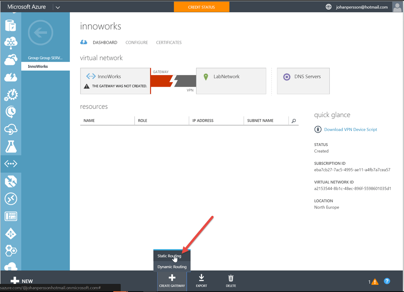Screen dimensions: 404x292
Task: Open Automation gear-with-lightning sidebar icon
Action: [x=11, y=95]
